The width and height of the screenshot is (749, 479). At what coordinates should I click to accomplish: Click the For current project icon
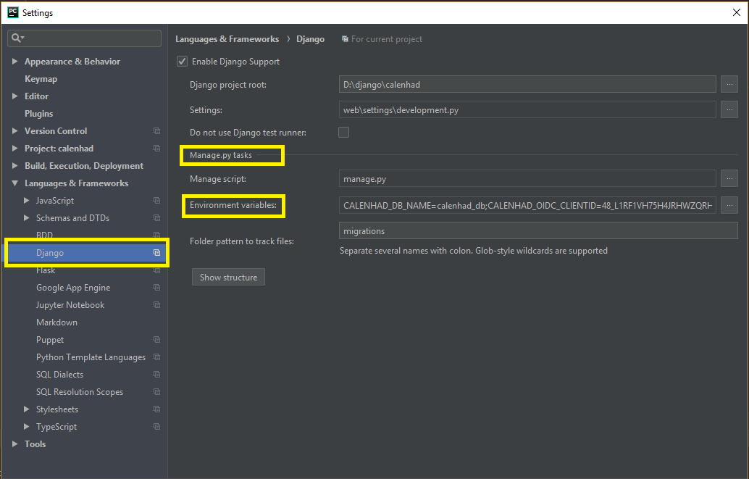pos(345,39)
